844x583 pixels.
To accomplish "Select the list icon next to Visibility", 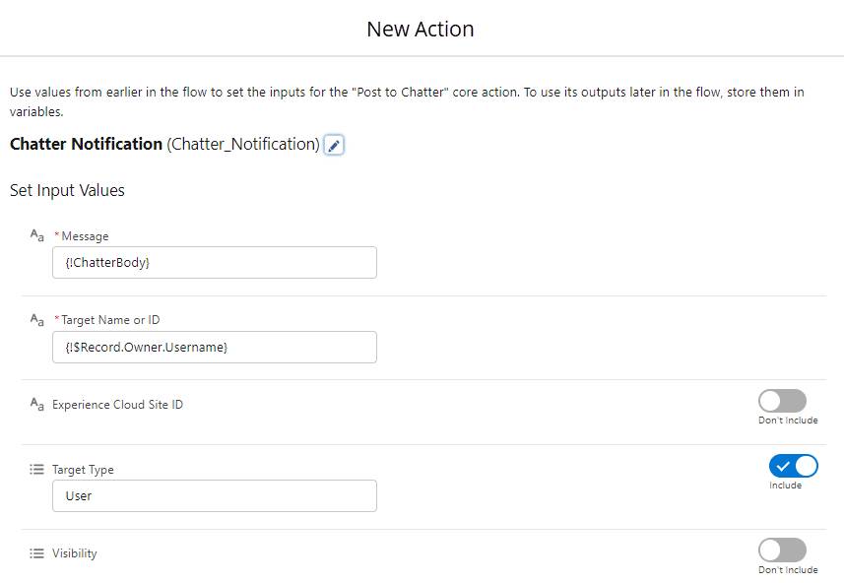I will tap(34, 553).
